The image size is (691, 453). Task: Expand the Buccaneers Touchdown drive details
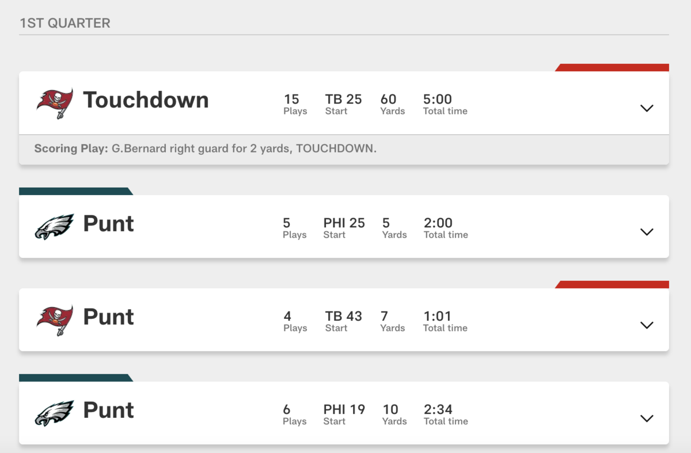pyautogui.click(x=647, y=108)
